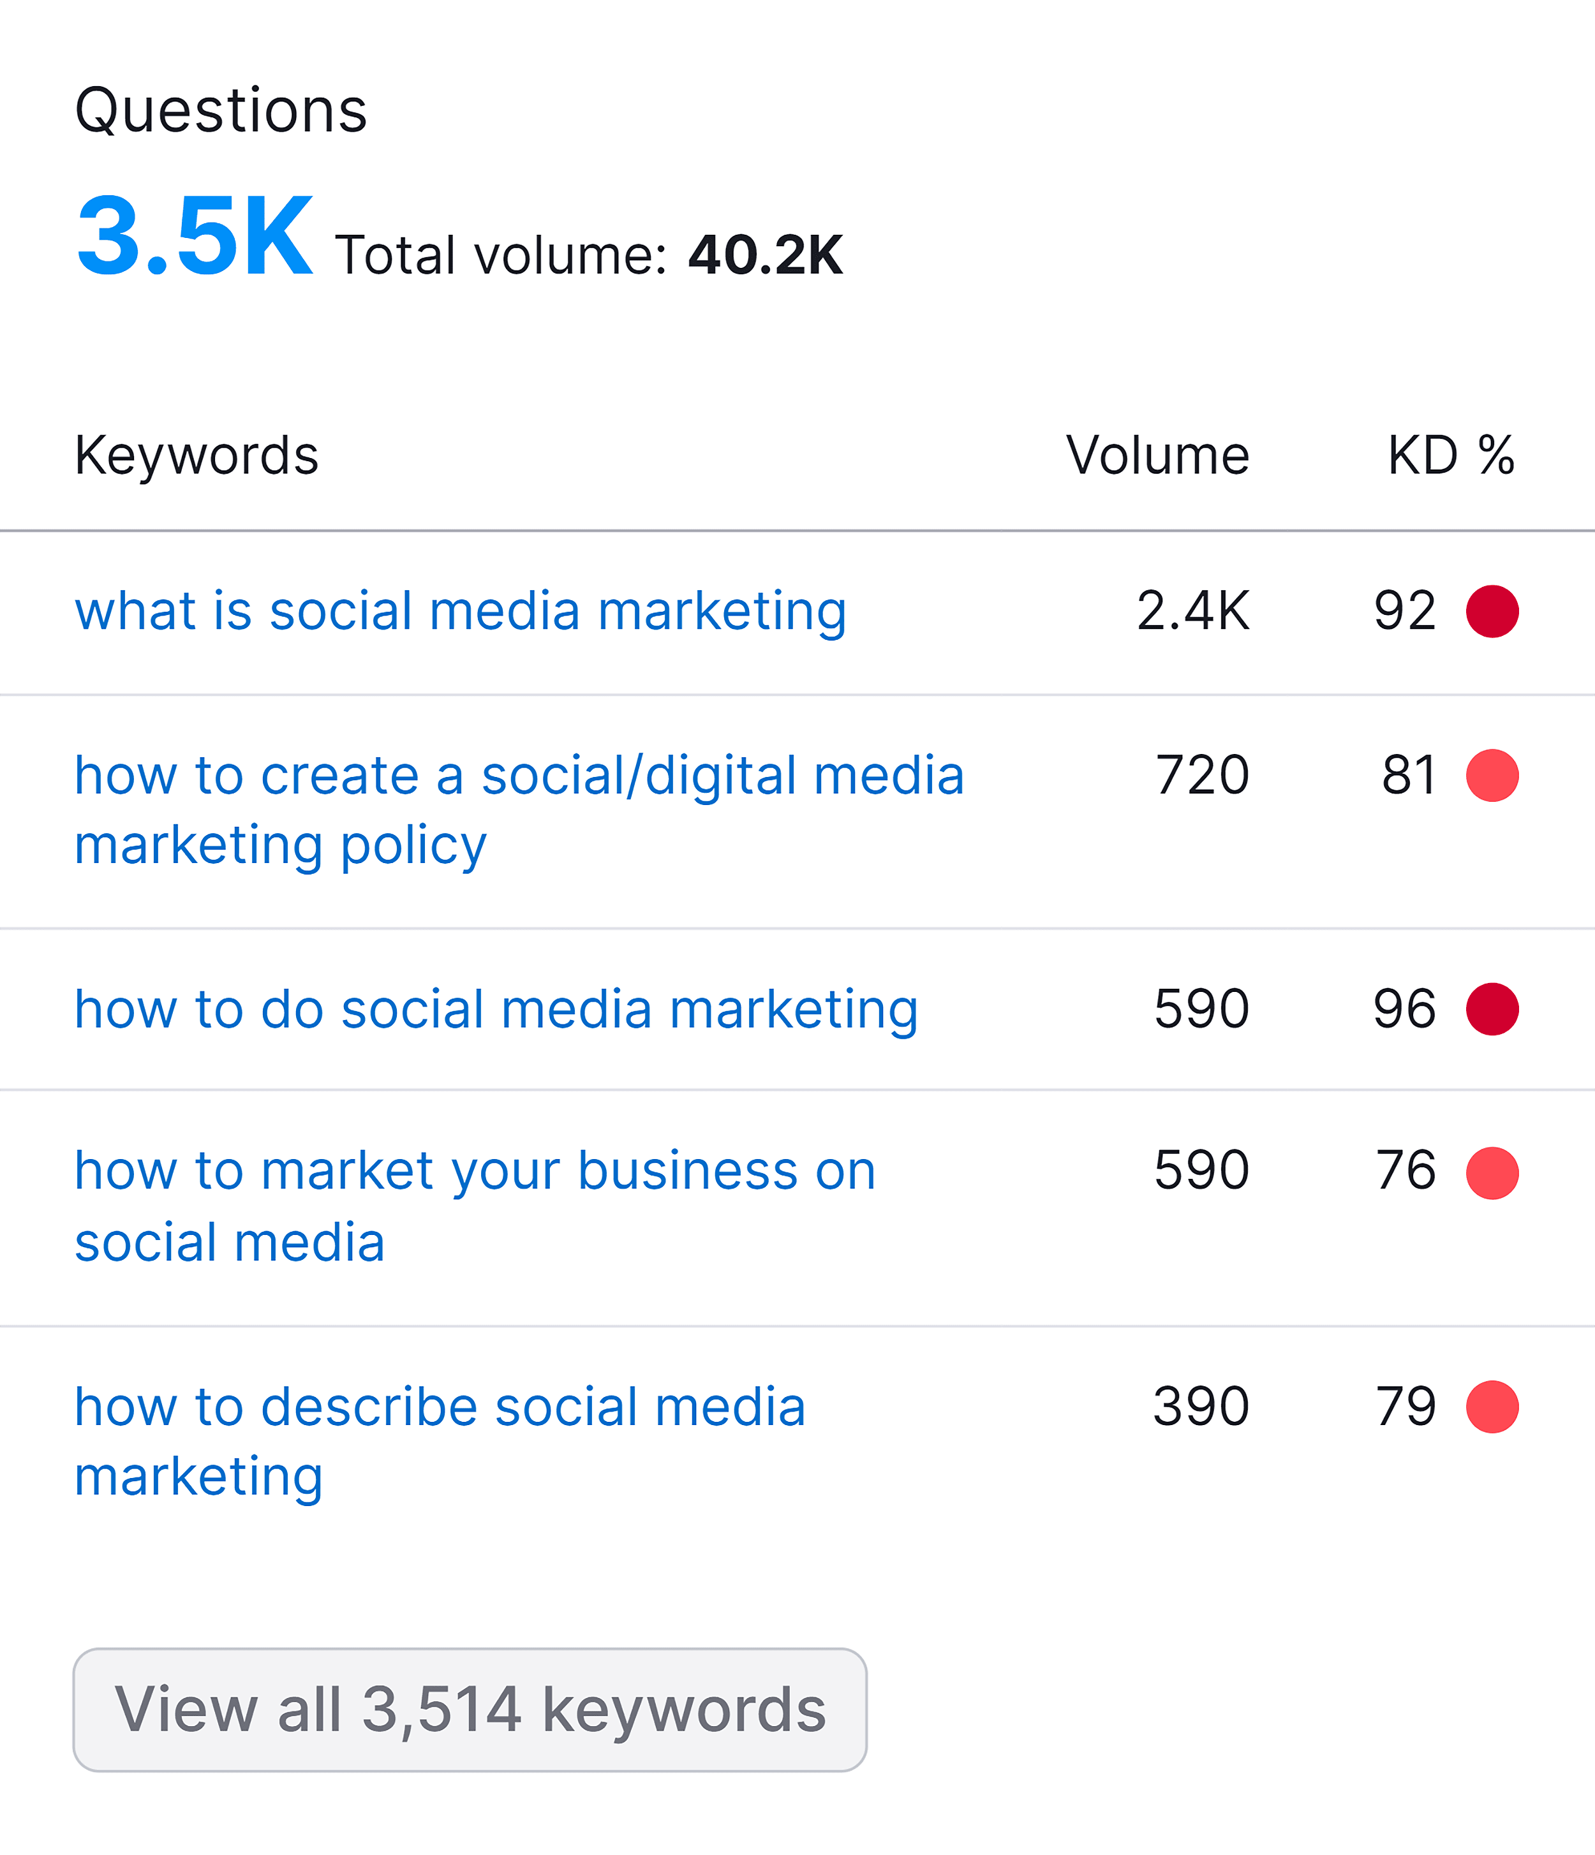This screenshot has width=1595, height=1855.
Task: Open 'what is social media marketing' keyword link
Action: click(461, 612)
